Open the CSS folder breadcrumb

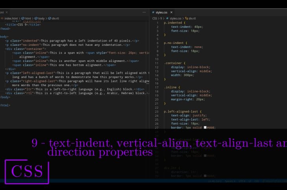pos(155,18)
